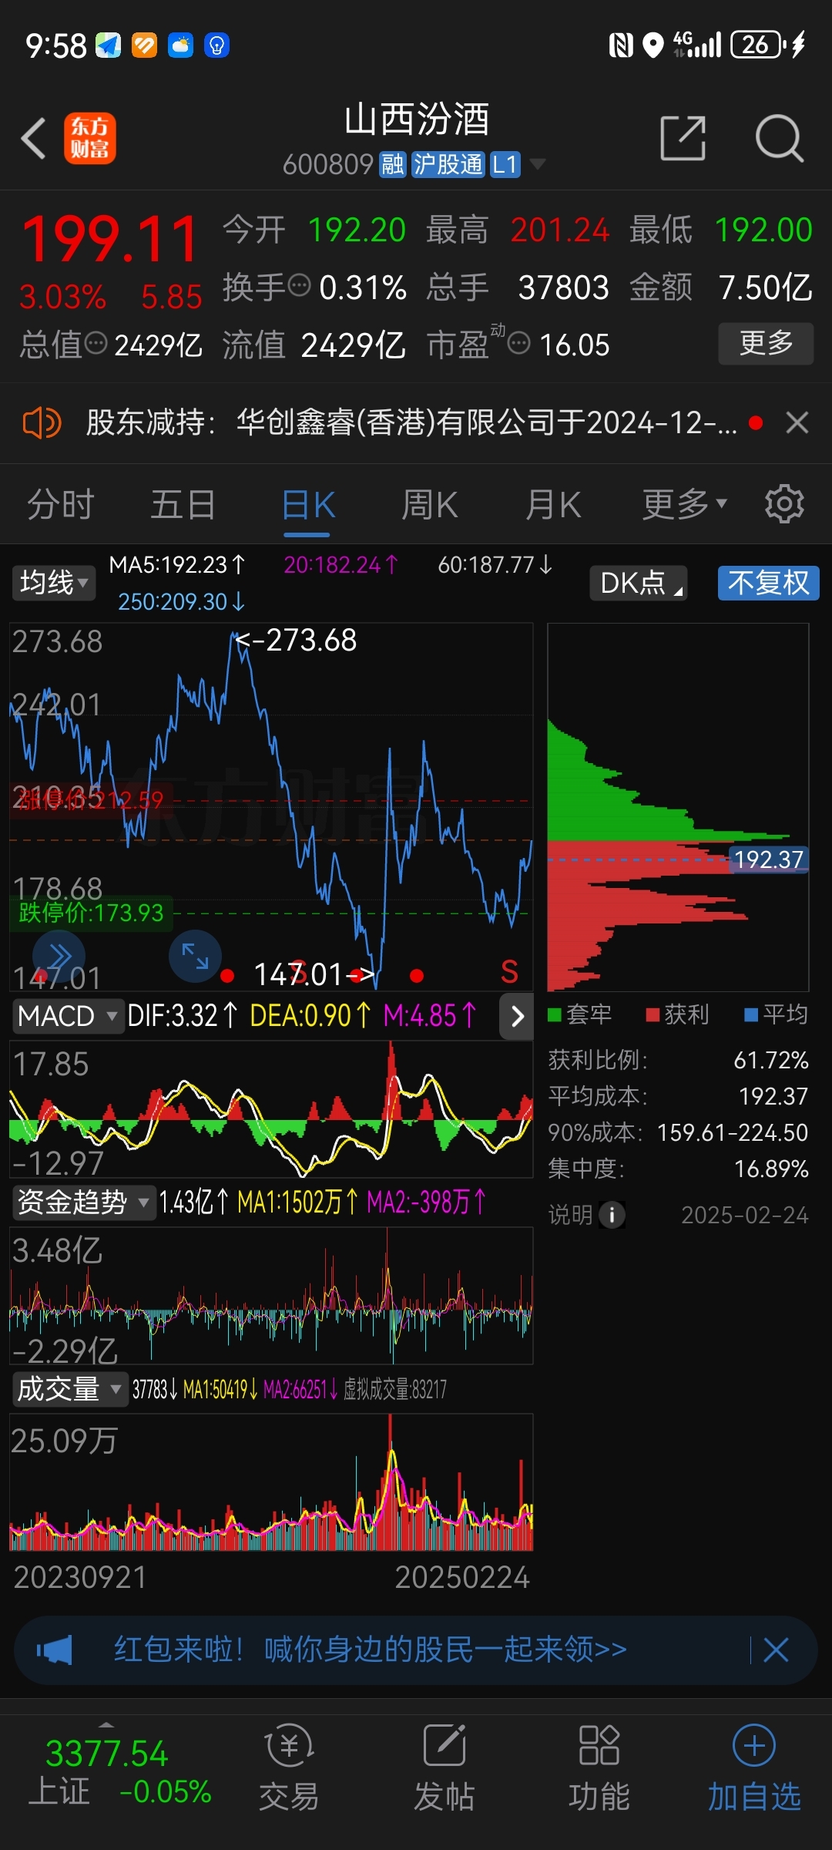Open the 成交量 indicator dropdown
The height and width of the screenshot is (1850, 832).
pyautogui.click(x=69, y=1389)
